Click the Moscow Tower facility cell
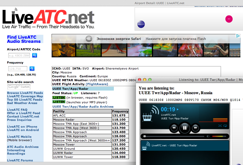This screenshot has height=165, width=243. click(82, 145)
